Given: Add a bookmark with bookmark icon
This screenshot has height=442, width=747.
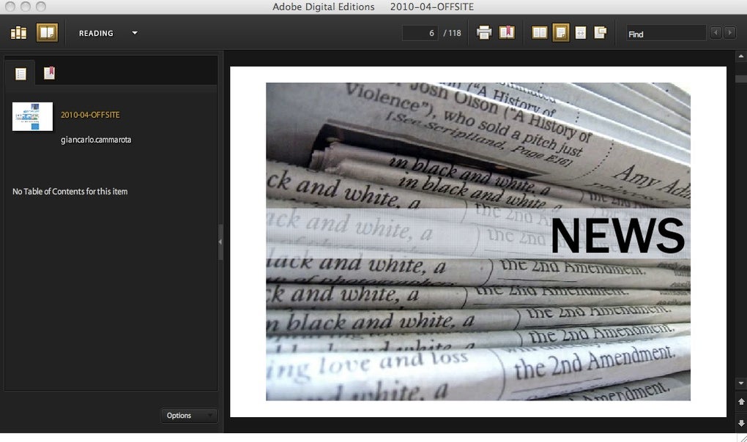Looking at the screenshot, I should (x=507, y=32).
